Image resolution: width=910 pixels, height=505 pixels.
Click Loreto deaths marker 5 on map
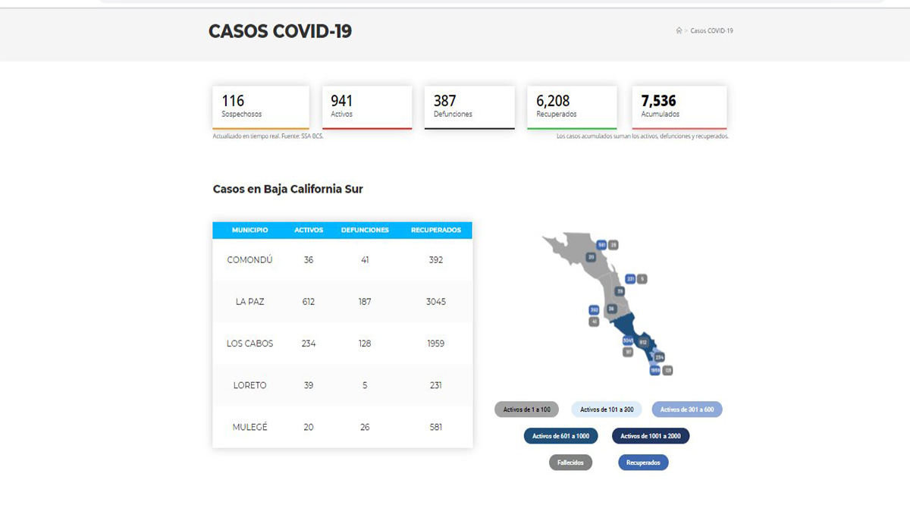tap(642, 279)
